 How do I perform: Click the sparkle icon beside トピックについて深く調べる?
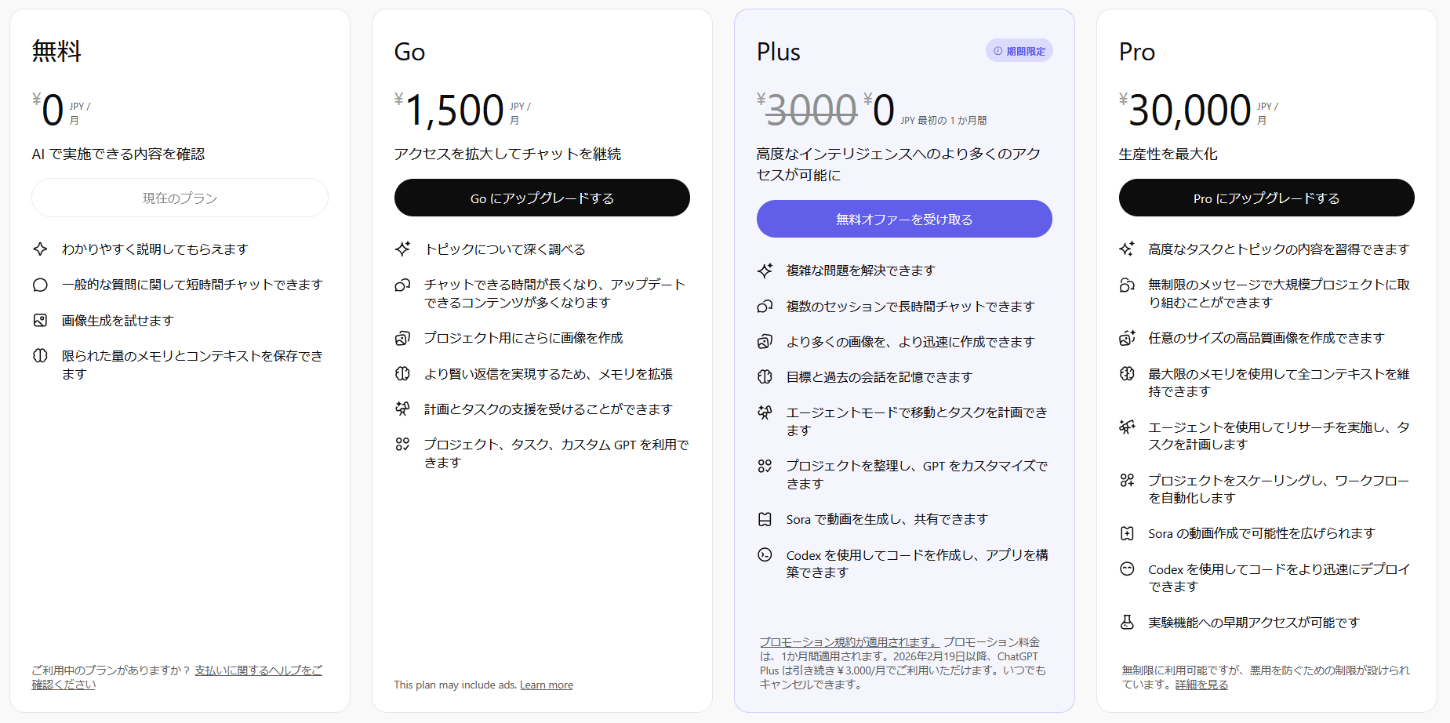[x=403, y=249]
